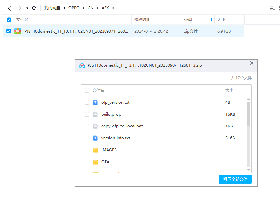Click the 1KB size of copy_ofp_to_local.bat
Screen dimensions: 280x200
point(229,126)
